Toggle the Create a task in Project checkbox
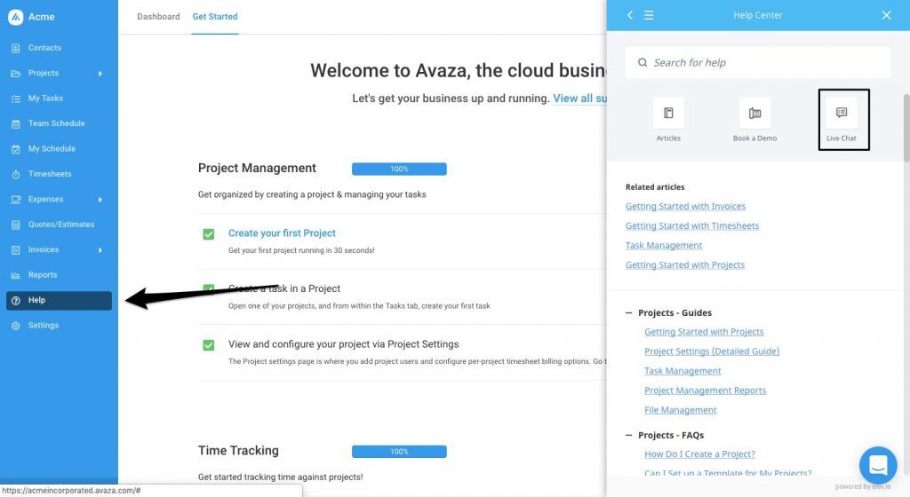 click(x=209, y=288)
